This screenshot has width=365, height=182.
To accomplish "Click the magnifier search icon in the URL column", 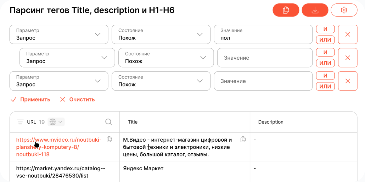I will click(109, 122).
